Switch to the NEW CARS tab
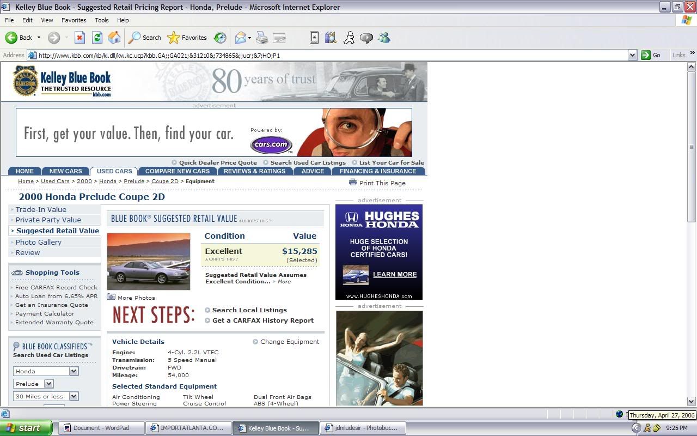Image resolution: width=697 pixels, height=436 pixels. tap(65, 171)
